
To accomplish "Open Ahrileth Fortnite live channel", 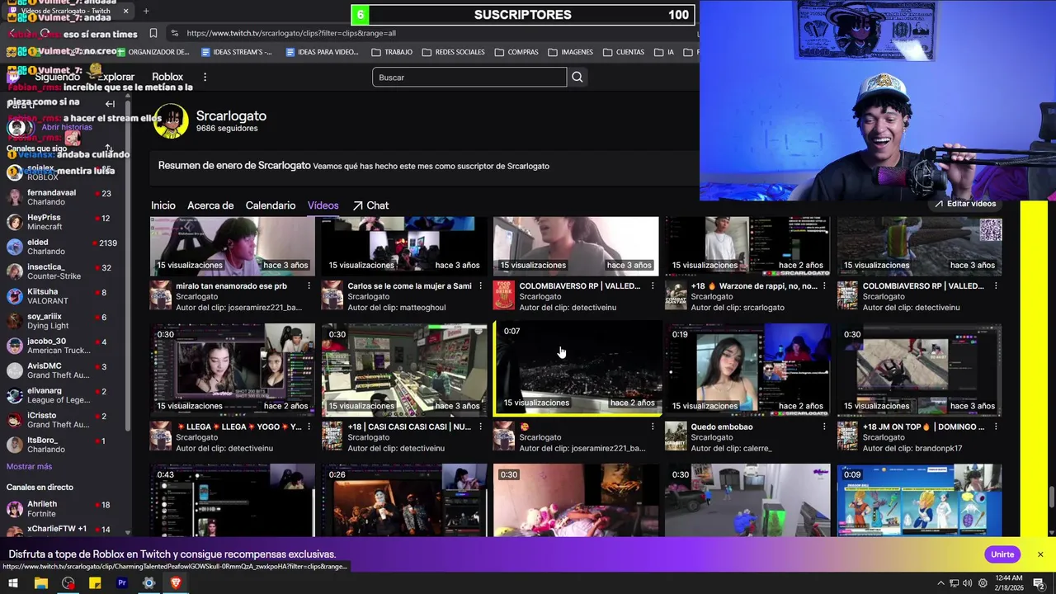I will click(x=62, y=508).
